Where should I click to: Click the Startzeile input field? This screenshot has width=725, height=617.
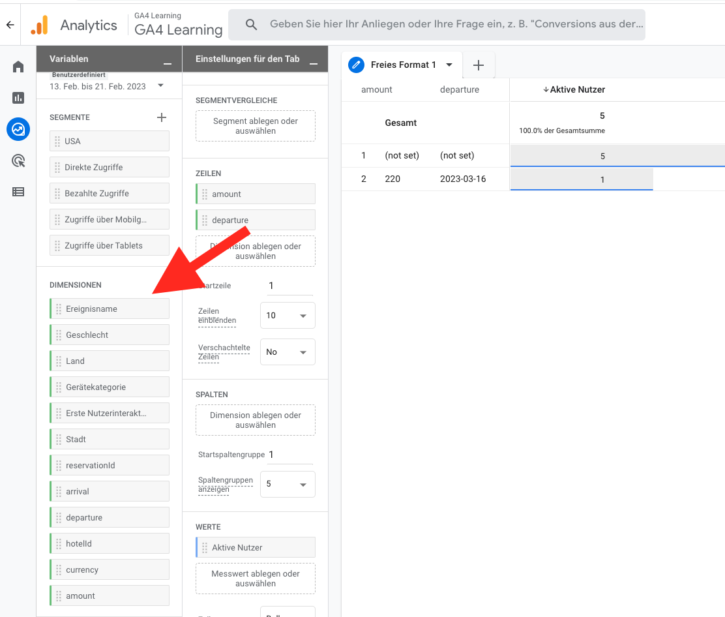pos(289,286)
